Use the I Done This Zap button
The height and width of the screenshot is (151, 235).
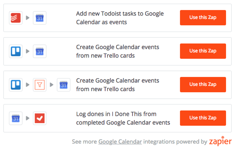[x=203, y=118]
